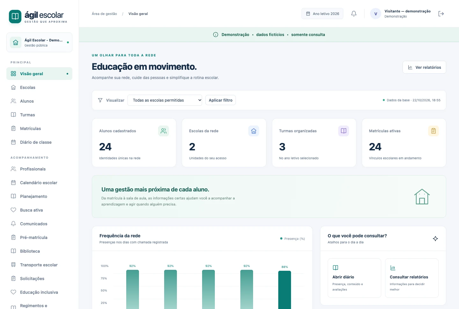
Task: Open the Ágil Escolar - Demo organization selector
Action: pos(40,42)
